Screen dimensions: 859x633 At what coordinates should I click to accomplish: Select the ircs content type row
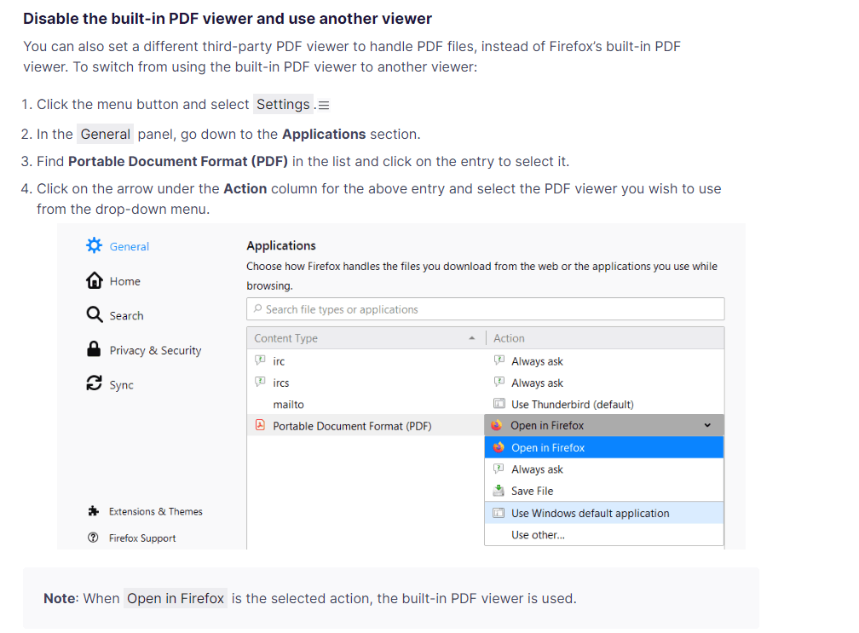click(x=366, y=383)
